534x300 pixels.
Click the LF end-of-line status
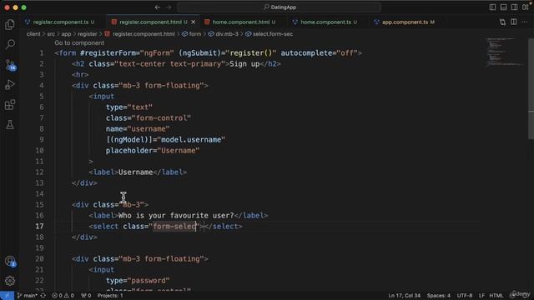click(x=481, y=296)
